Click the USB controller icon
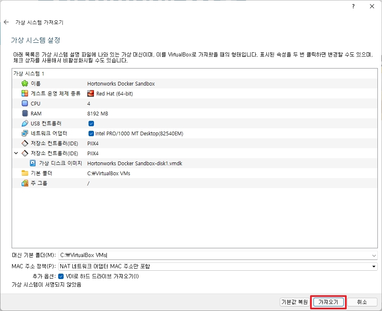 click(x=25, y=123)
